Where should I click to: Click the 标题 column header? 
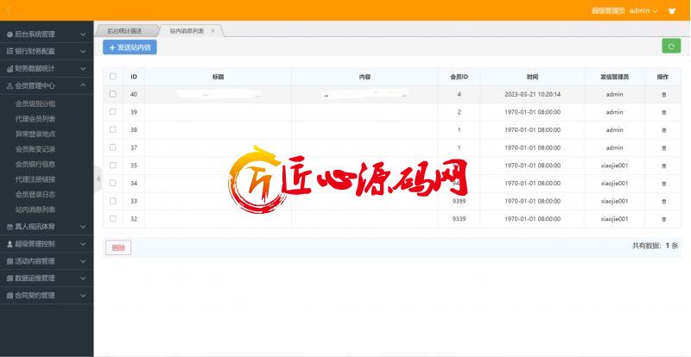click(x=219, y=77)
